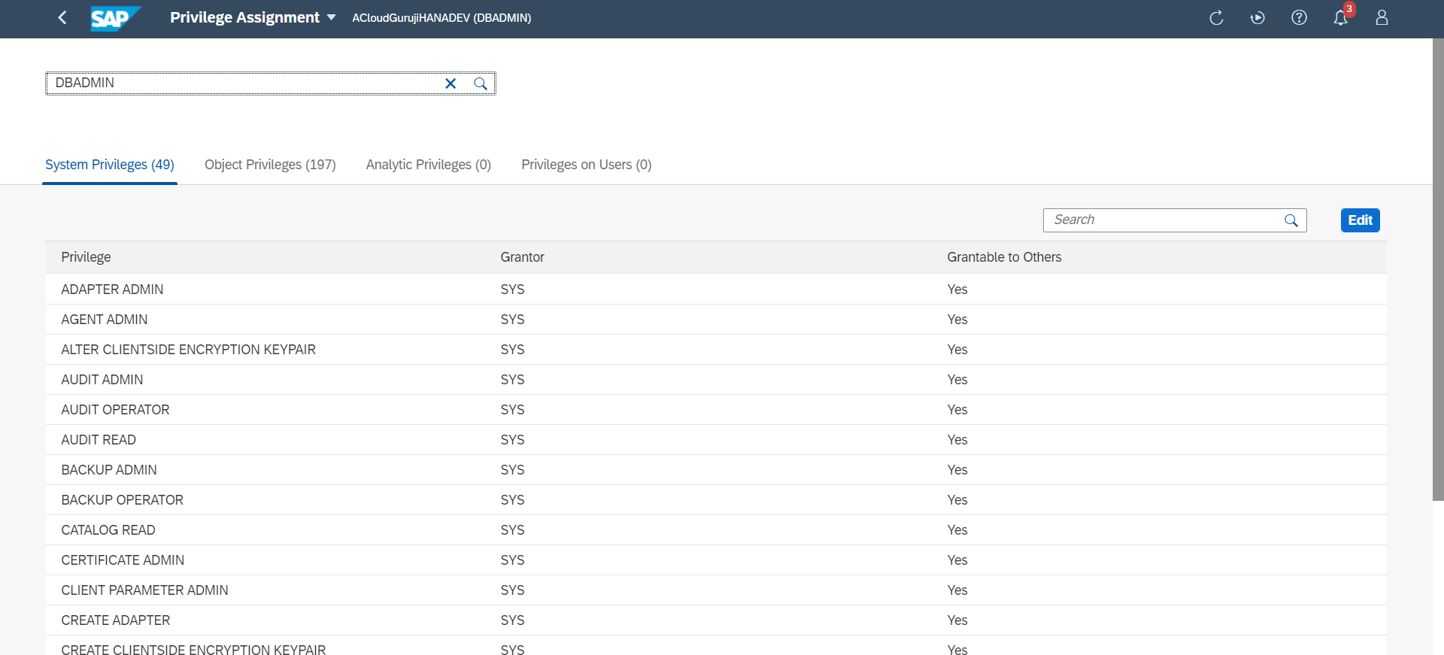Expand the Privilege Assignment dropdown
This screenshot has width=1444, height=655.
331,17
